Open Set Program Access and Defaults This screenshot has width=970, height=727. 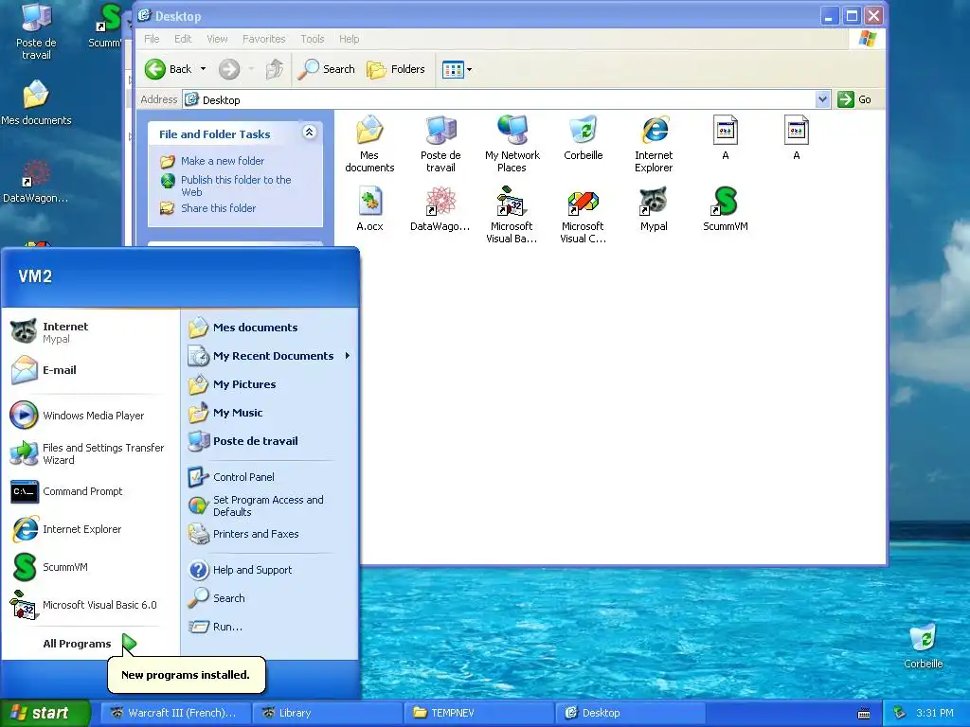270,505
